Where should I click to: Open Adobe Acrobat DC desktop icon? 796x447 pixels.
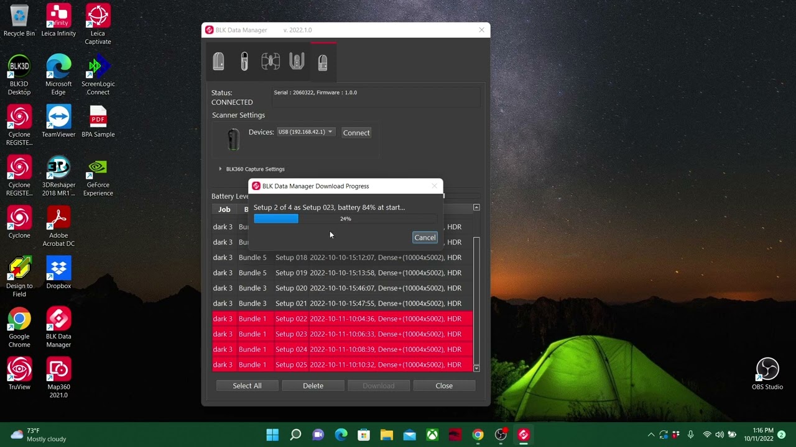pyautogui.click(x=58, y=227)
